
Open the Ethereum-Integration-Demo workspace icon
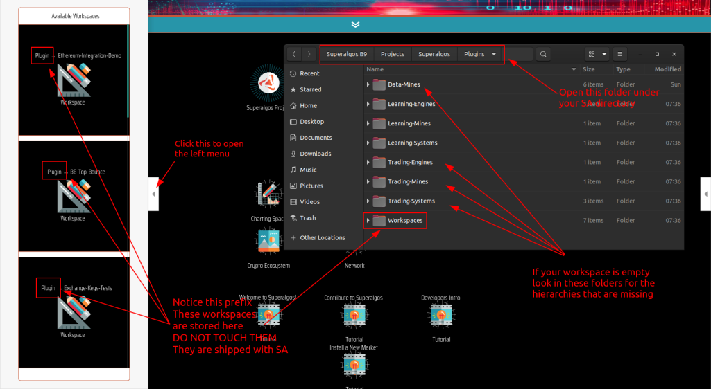pyautogui.click(x=74, y=80)
